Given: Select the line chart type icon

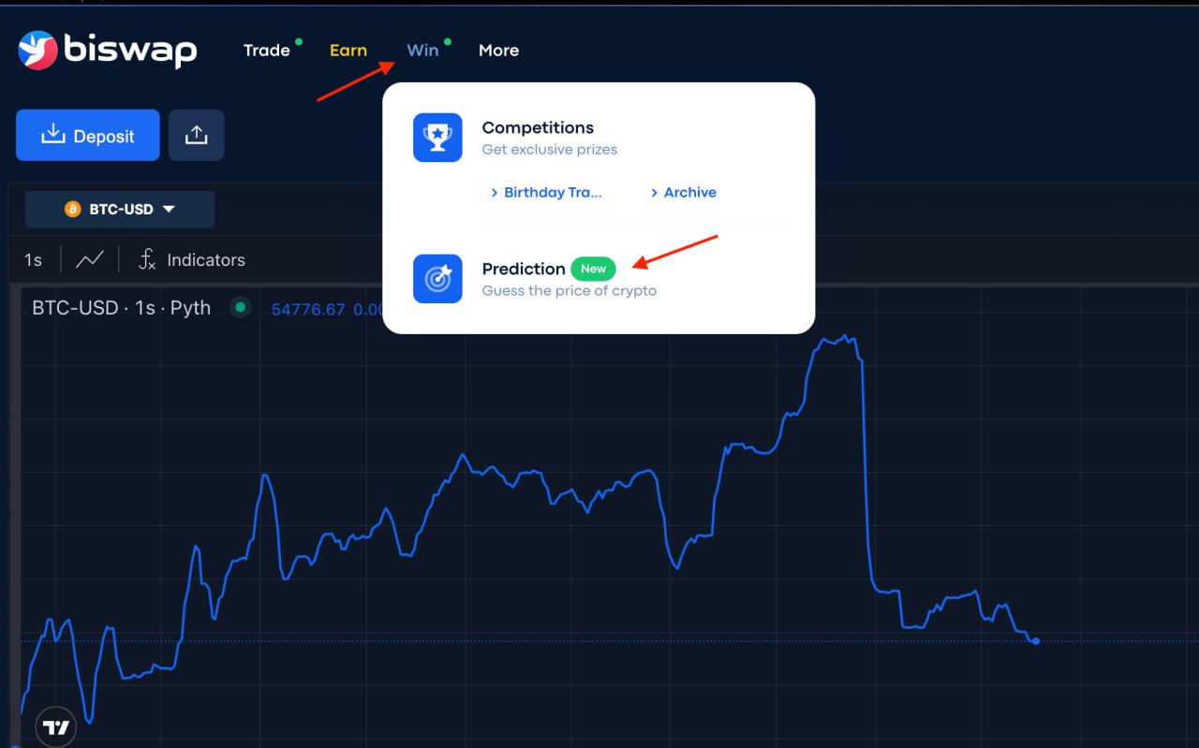Looking at the screenshot, I should [90, 259].
